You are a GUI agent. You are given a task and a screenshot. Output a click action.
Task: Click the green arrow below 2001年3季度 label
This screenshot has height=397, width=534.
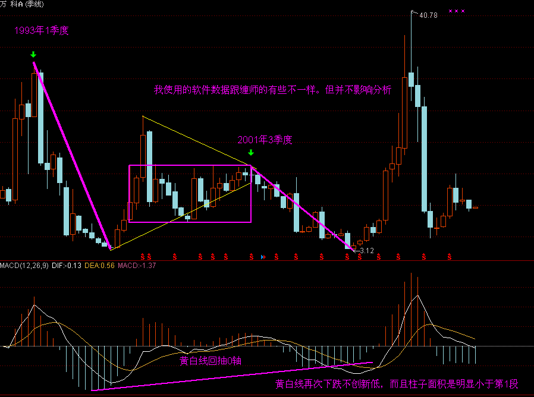point(251,153)
